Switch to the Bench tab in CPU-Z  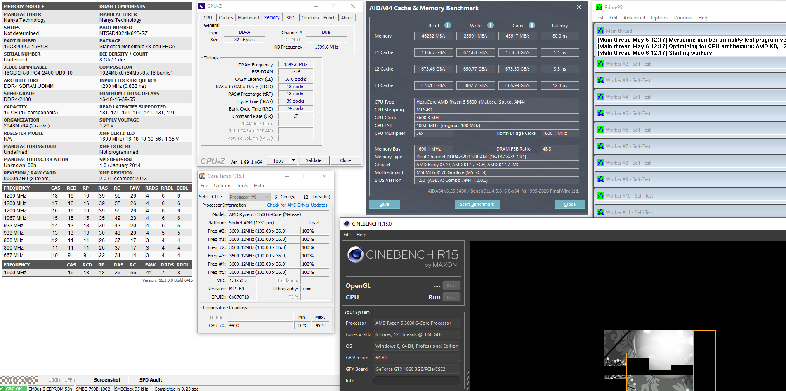click(329, 18)
